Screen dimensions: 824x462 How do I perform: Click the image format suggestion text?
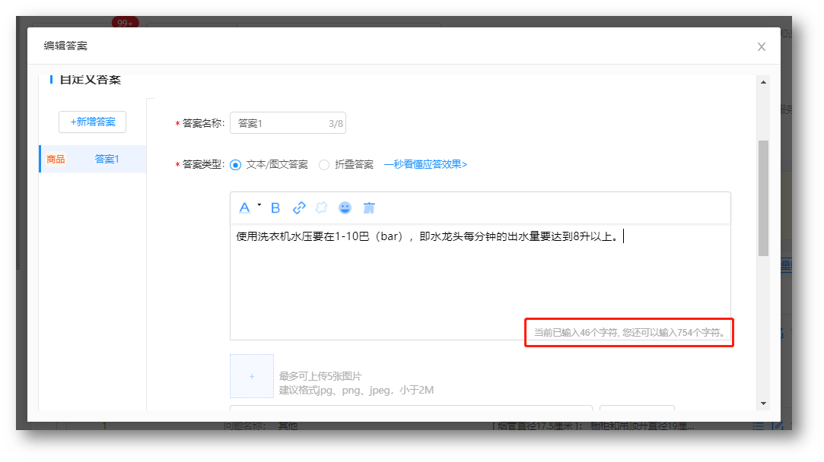click(356, 390)
